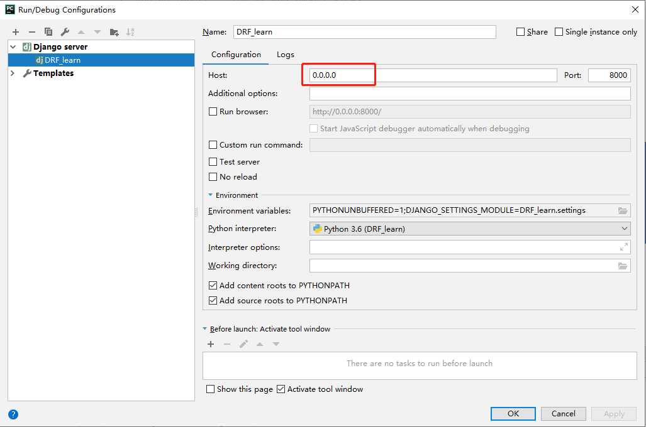Click the Additional options field
The height and width of the screenshot is (427, 646).
coord(470,94)
